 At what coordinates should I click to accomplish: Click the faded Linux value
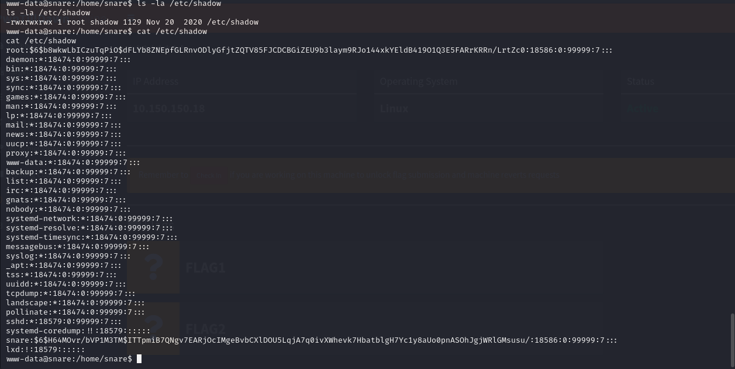point(394,108)
